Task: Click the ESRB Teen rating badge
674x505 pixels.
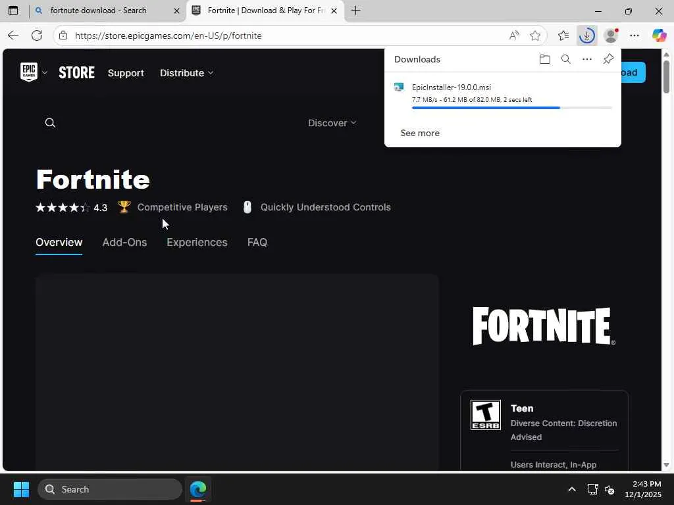Action: pos(486,415)
